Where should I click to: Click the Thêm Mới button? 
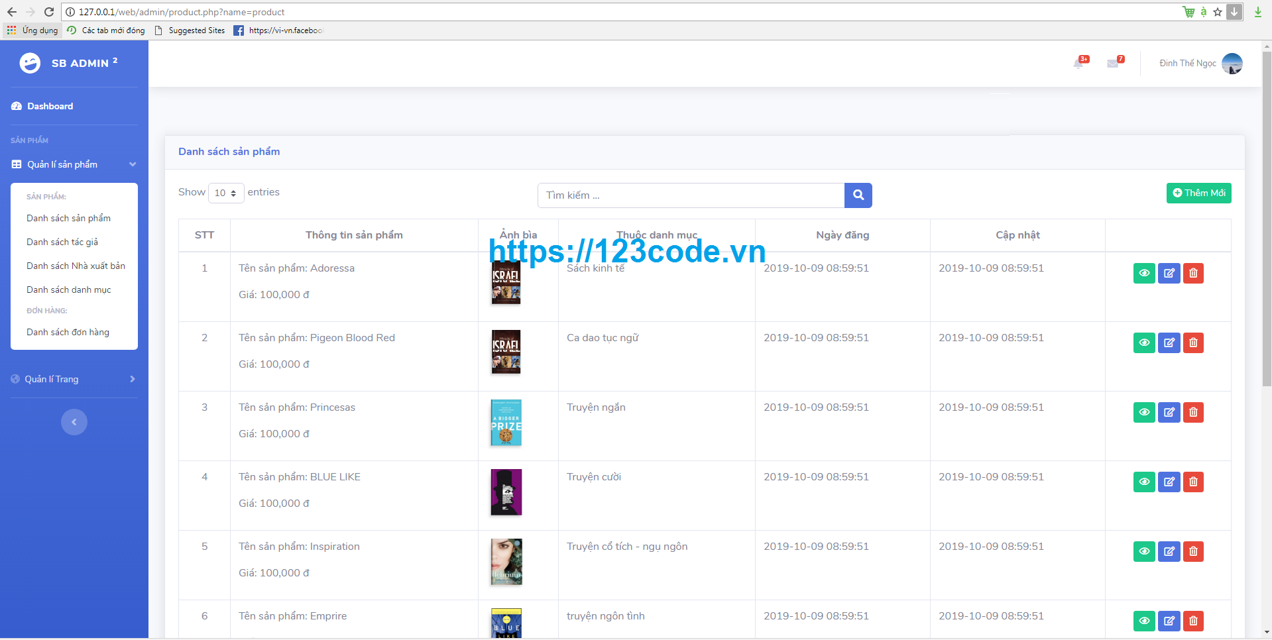[x=1198, y=193]
